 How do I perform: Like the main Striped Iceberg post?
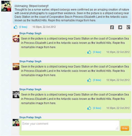[16, 27]
